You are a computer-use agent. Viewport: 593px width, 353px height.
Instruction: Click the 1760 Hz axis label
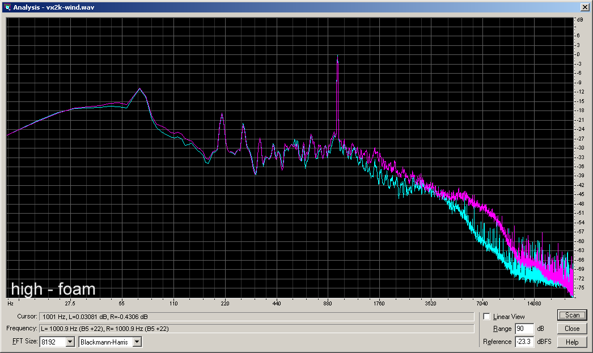(x=379, y=304)
